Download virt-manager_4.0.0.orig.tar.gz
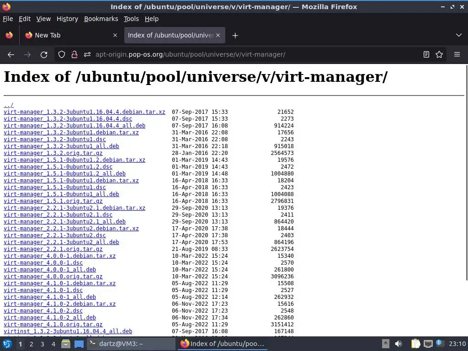This screenshot has width=468, height=351. click(53, 277)
